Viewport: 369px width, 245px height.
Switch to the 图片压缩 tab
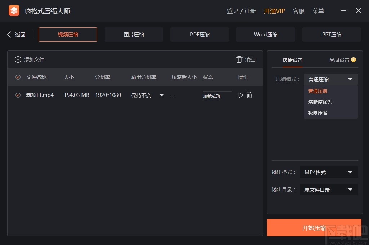[134, 34]
